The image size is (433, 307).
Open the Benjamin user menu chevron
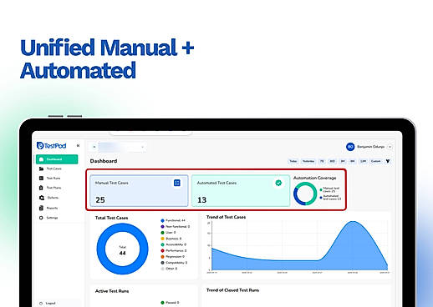tap(390, 147)
